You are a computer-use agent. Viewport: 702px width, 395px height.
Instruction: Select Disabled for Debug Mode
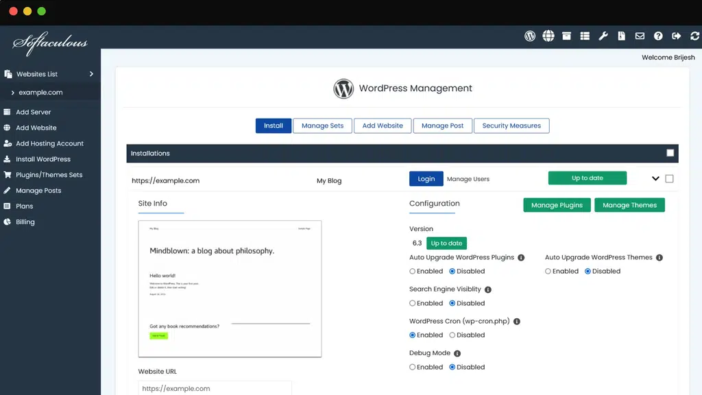point(452,368)
